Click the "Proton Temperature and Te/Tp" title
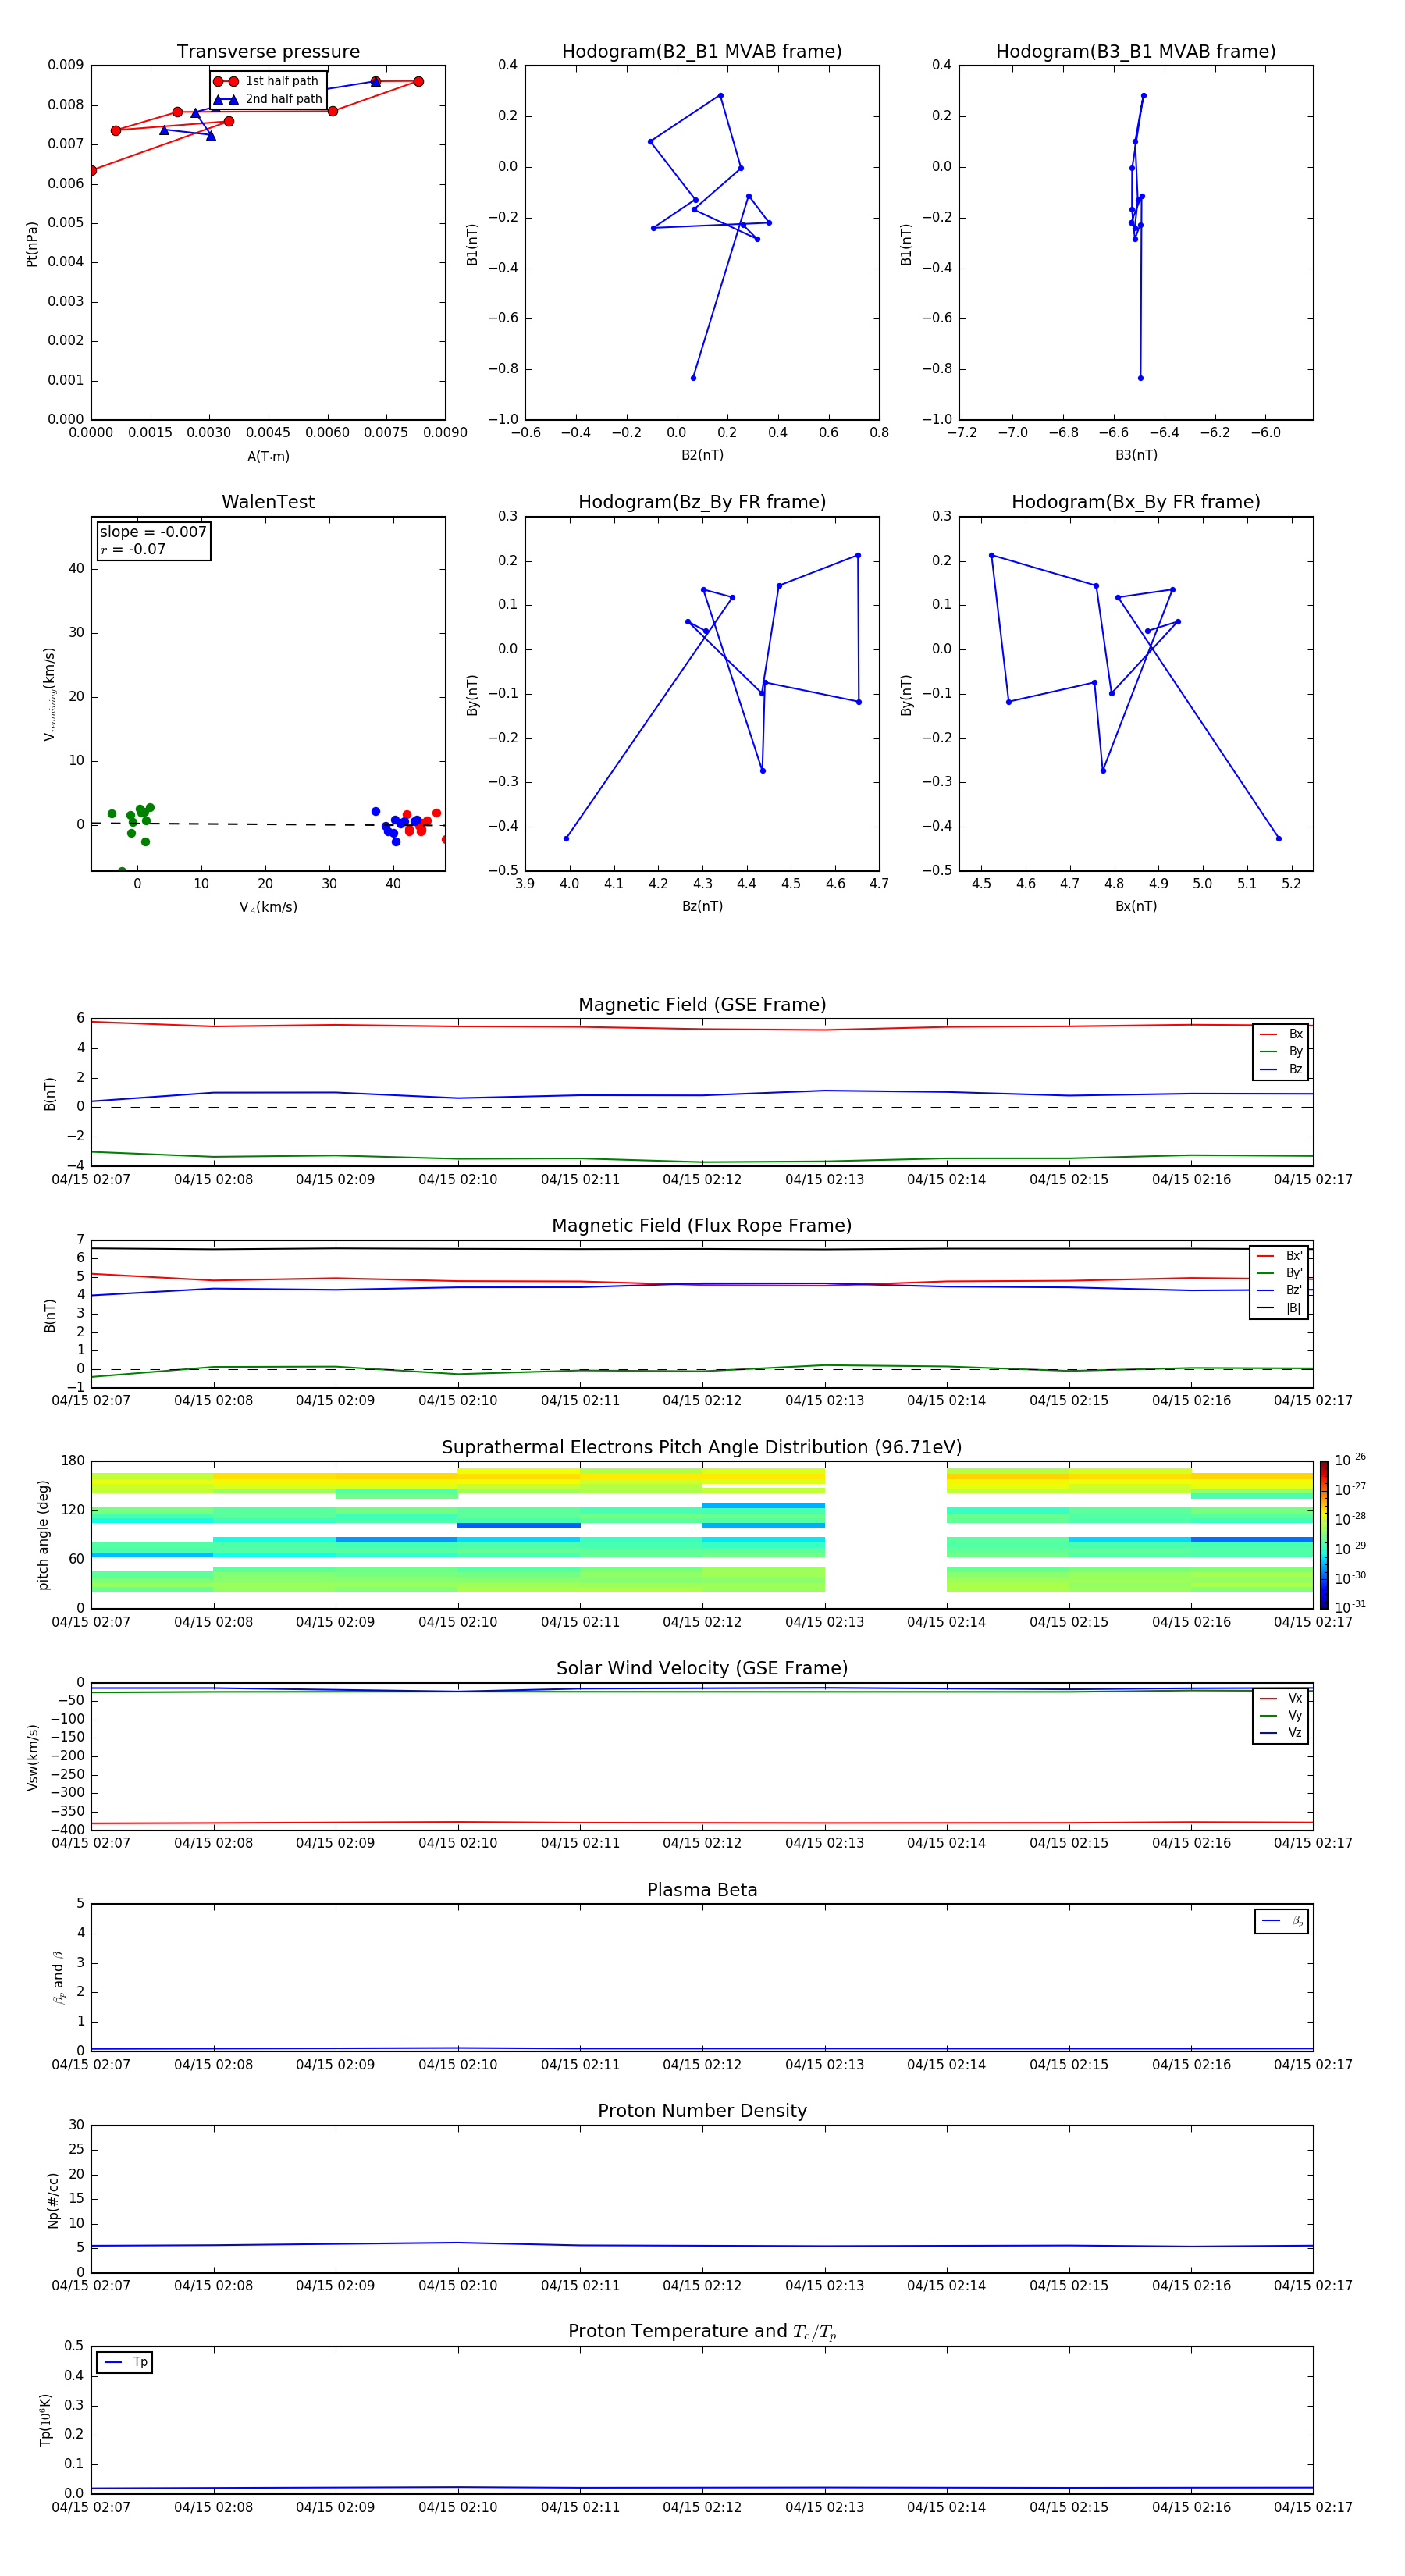The image size is (1405, 2576). 702,2332
